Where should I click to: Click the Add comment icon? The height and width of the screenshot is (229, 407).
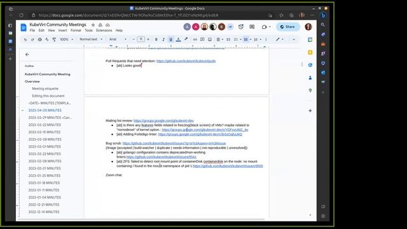pos(202,39)
